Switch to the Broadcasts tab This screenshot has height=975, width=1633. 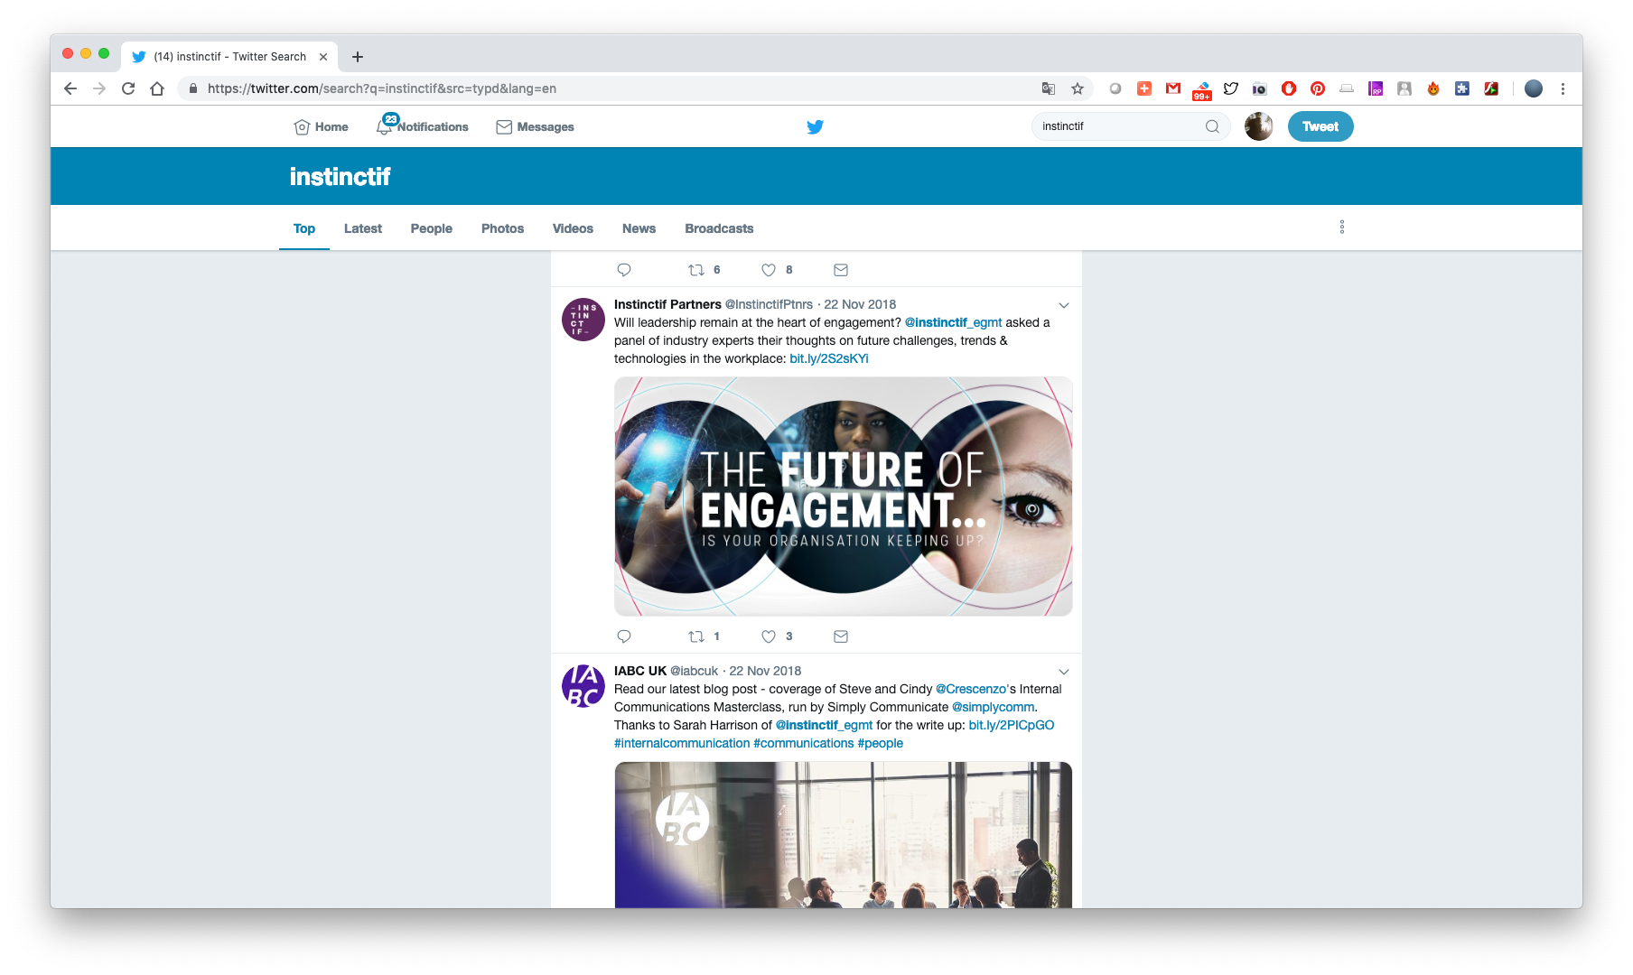(x=719, y=228)
